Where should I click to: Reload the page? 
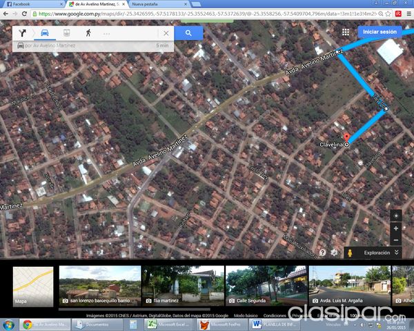pos(24,14)
